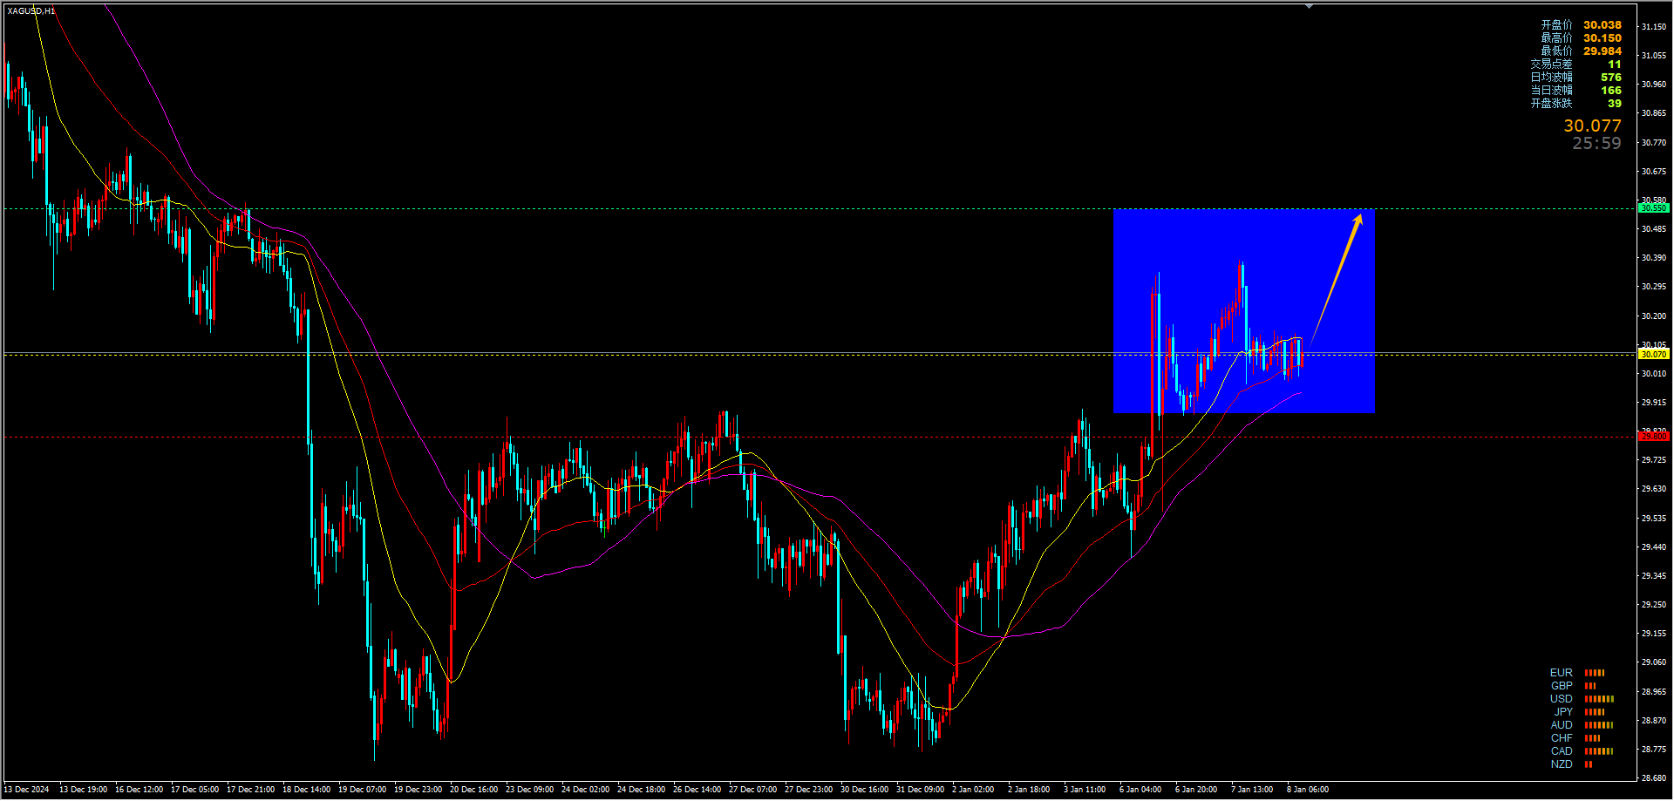Click the USD currency label
This screenshot has width=1674, height=801.
tap(1561, 699)
